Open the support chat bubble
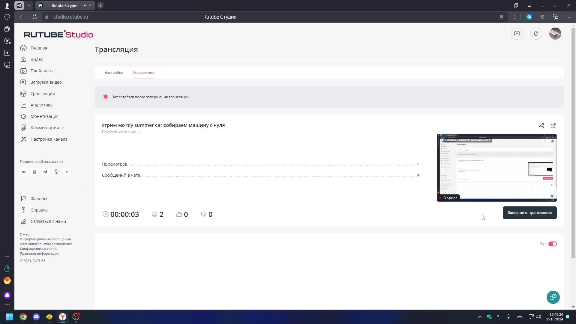 553,297
